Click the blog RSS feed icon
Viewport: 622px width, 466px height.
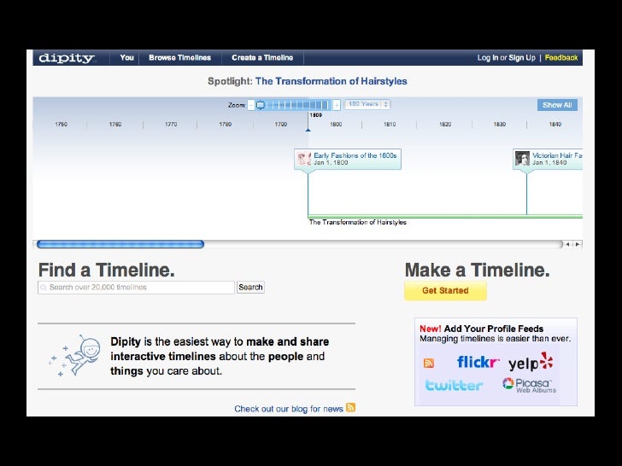tap(350, 407)
